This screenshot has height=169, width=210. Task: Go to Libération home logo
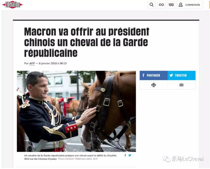13,5
